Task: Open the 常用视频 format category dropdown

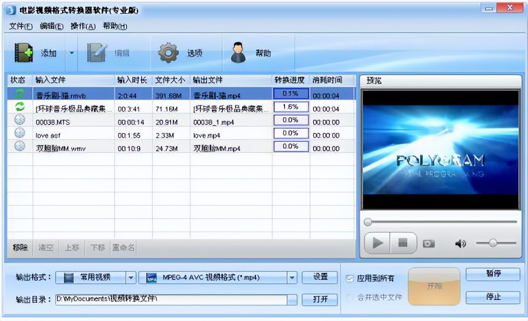Action: 131,277
